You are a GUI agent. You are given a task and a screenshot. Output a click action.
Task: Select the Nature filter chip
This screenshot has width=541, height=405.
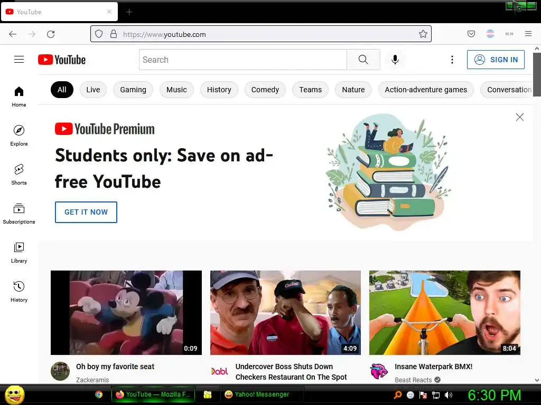pos(353,90)
